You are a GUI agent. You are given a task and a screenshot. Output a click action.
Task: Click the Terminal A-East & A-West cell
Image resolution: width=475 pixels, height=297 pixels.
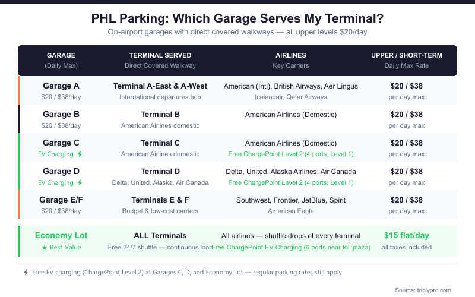coord(160,86)
